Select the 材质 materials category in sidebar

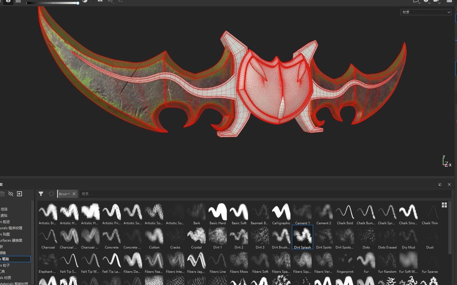pyautogui.click(x=6, y=277)
